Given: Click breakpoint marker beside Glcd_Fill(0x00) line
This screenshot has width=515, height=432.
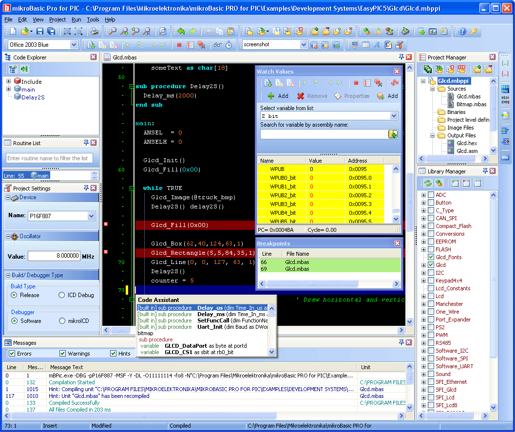Looking at the screenshot, I should coord(106,224).
